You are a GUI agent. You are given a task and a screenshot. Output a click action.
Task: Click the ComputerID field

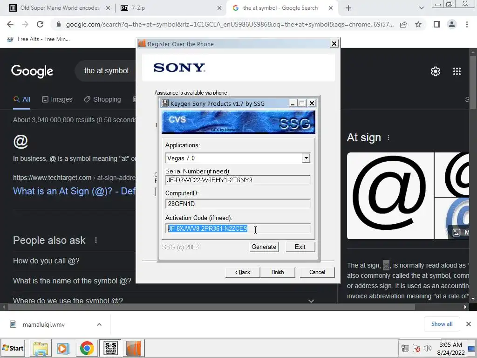pos(238,204)
